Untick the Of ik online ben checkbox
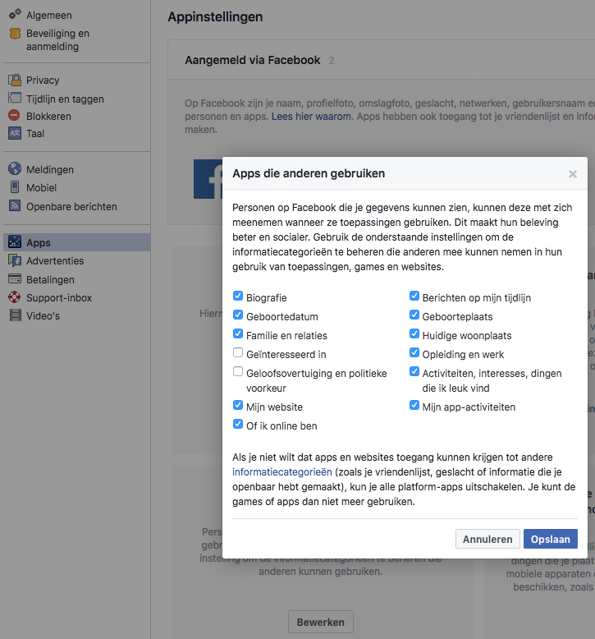Screen dimensions: 595x639 tap(238, 425)
